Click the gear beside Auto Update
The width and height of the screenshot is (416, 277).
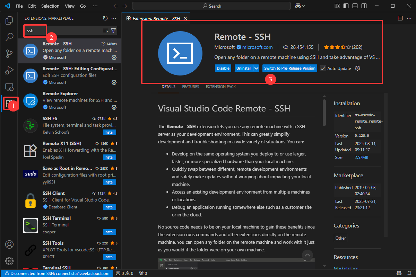coord(358,68)
